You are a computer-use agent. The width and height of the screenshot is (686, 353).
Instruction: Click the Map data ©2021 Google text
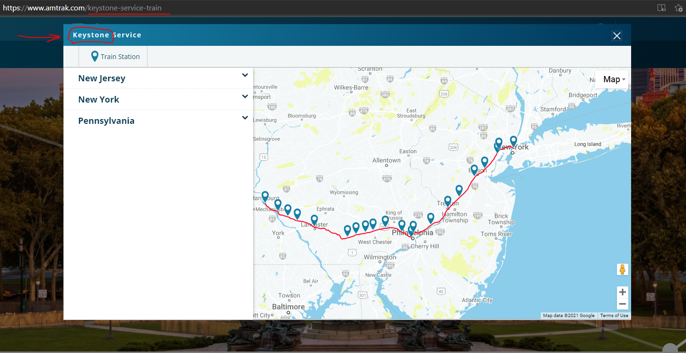pyautogui.click(x=569, y=316)
